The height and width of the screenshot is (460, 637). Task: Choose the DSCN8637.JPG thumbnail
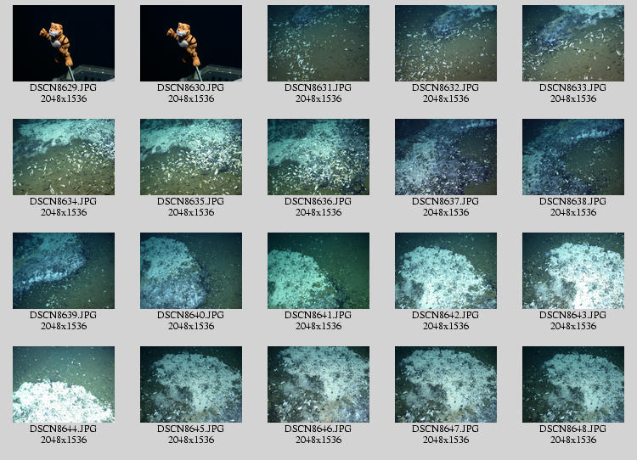446,157
